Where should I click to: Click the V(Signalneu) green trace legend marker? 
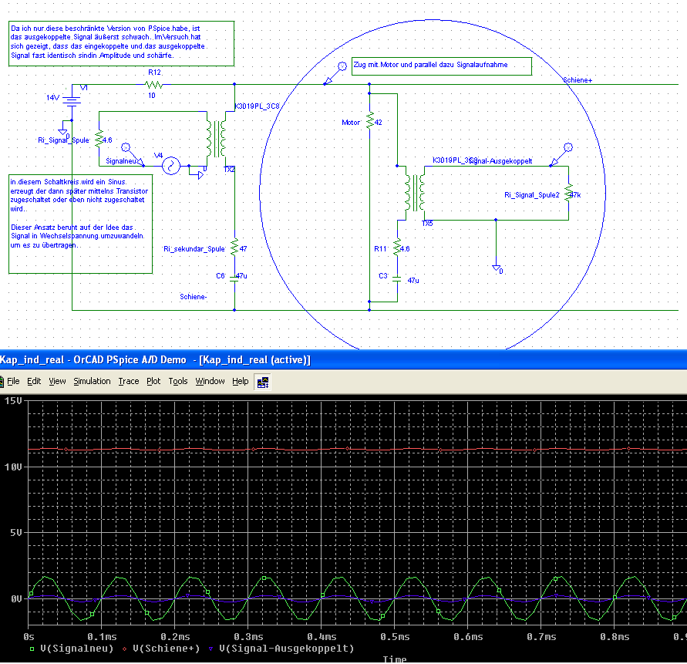click(32, 649)
